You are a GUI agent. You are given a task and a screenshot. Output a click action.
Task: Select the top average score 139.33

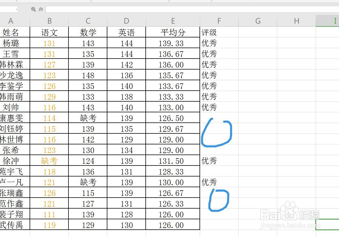pos(173,43)
